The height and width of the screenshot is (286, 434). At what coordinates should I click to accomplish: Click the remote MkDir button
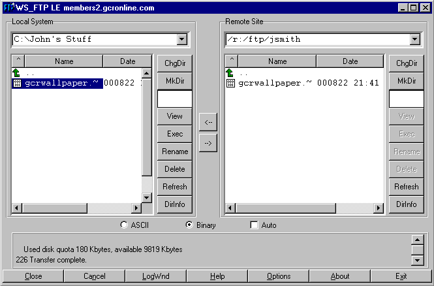[x=407, y=81]
